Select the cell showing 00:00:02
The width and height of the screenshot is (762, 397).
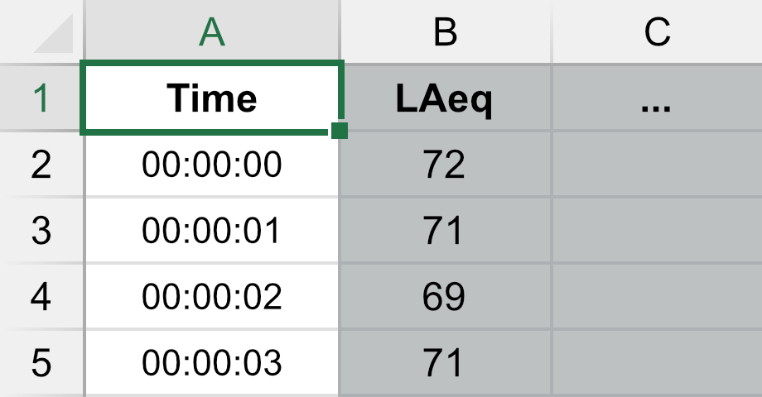[212, 296]
